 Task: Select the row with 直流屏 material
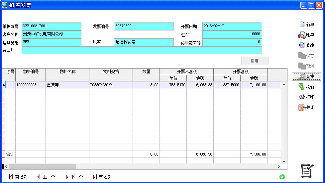click(67, 85)
